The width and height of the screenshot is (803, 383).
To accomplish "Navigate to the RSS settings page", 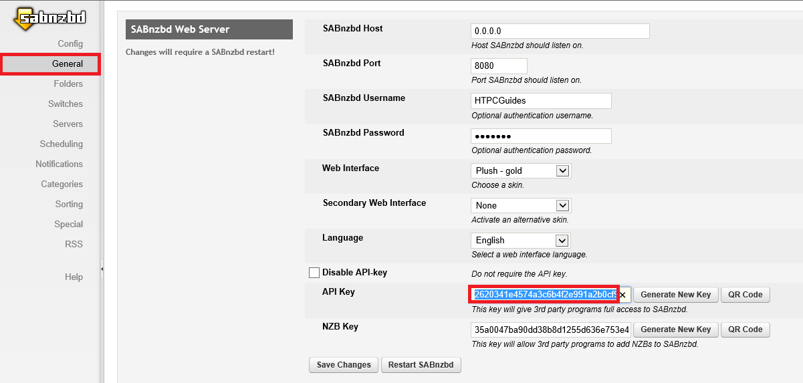I will coord(74,245).
